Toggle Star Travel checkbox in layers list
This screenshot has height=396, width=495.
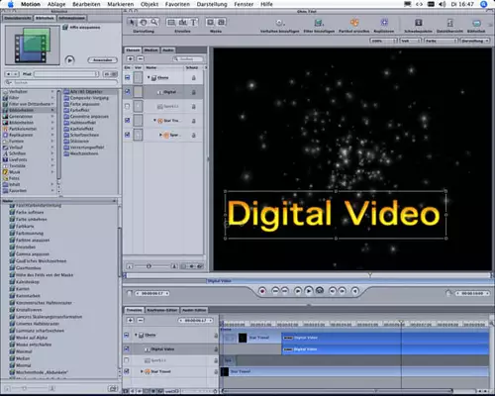coord(128,121)
